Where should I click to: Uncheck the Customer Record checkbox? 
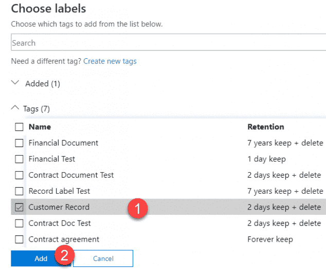pyautogui.click(x=19, y=207)
